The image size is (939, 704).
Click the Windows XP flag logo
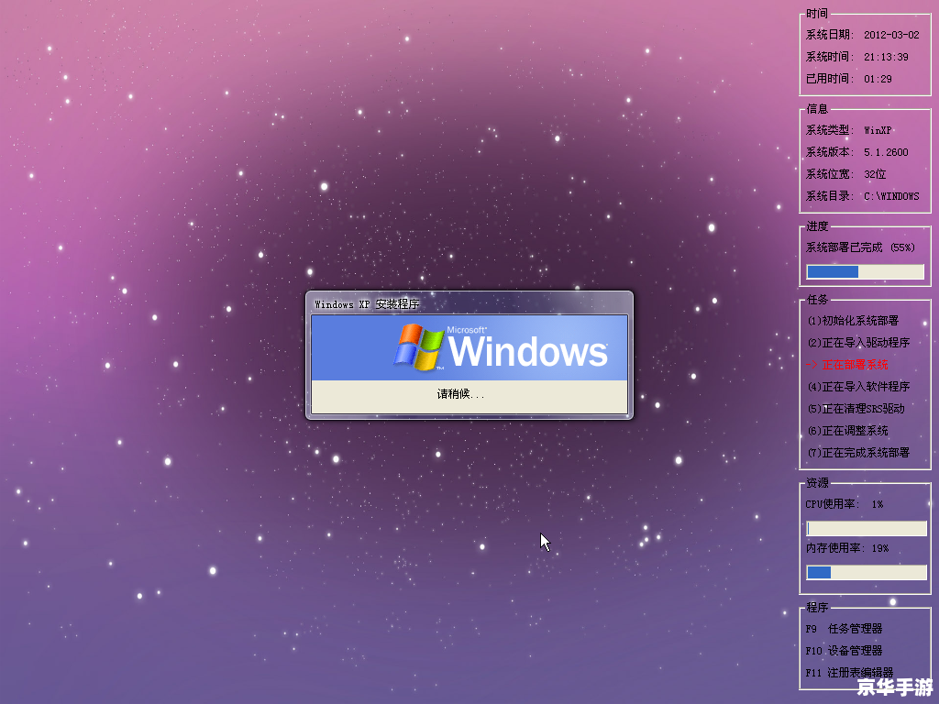pos(419,347)
